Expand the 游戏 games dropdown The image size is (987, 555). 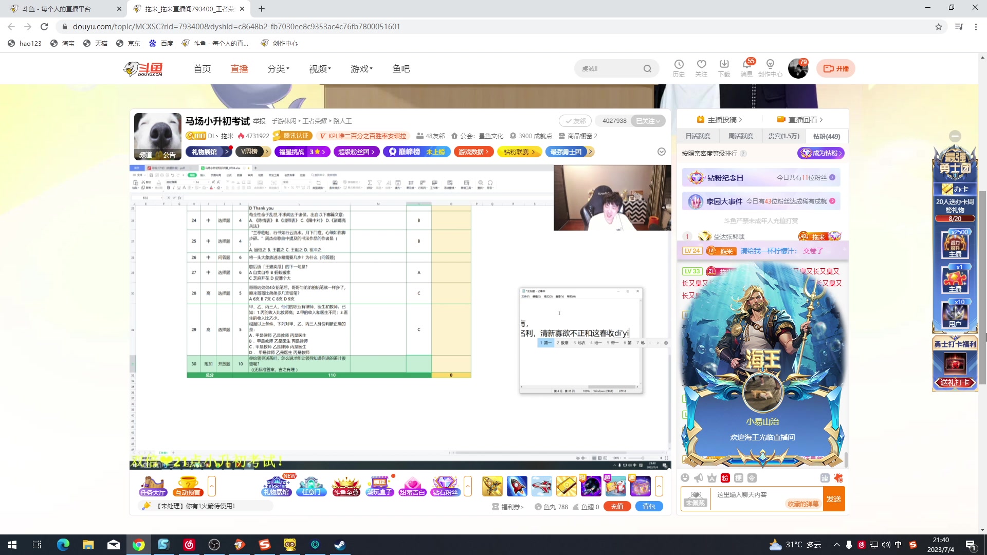tap(361, 69)
